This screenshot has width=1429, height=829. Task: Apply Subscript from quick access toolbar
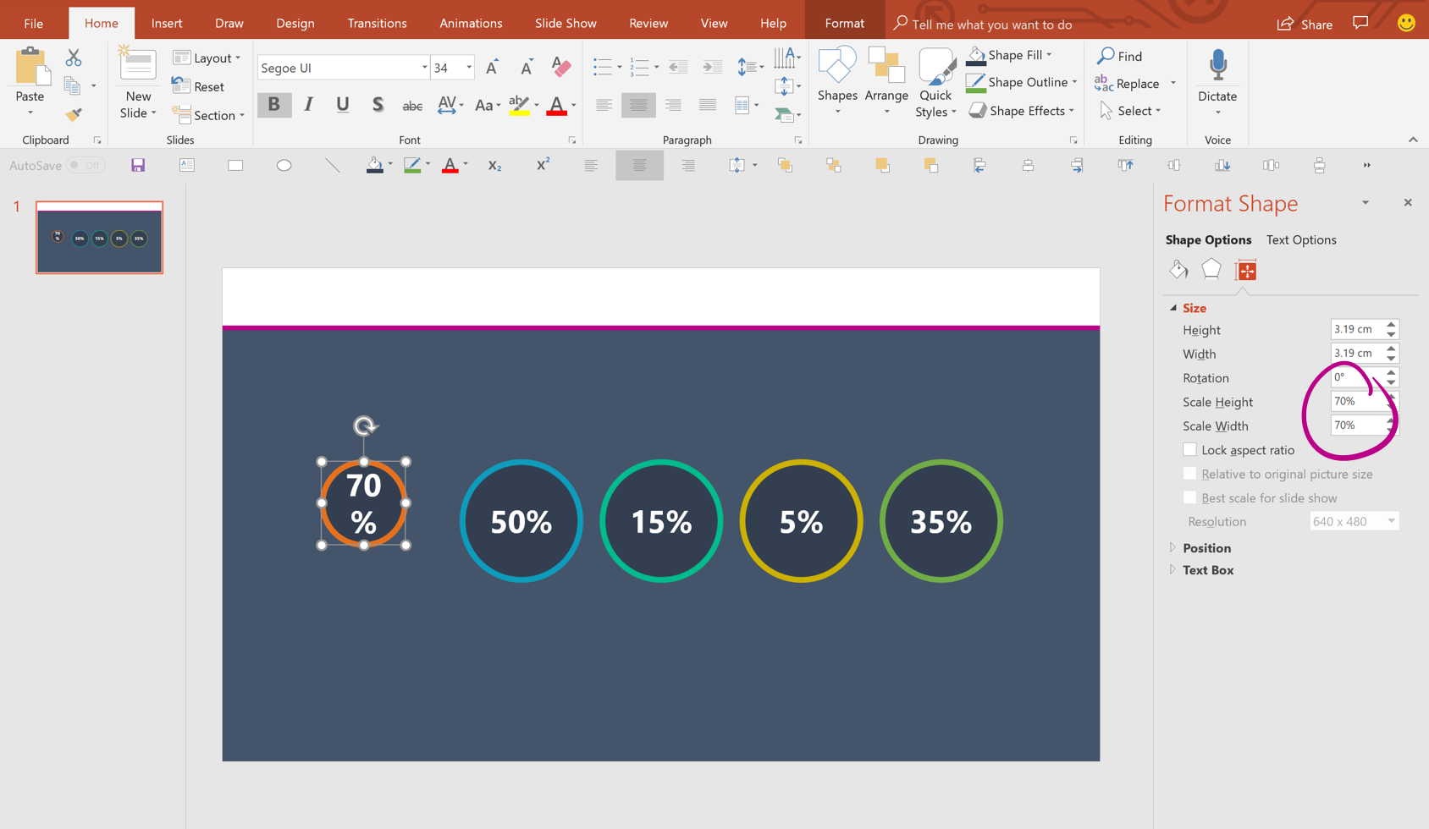[494, 165]
